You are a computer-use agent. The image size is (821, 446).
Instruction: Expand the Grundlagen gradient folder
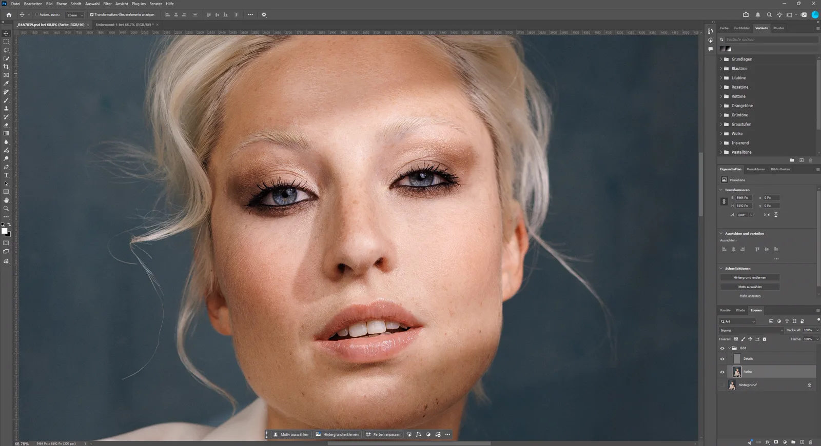[721, 59]
